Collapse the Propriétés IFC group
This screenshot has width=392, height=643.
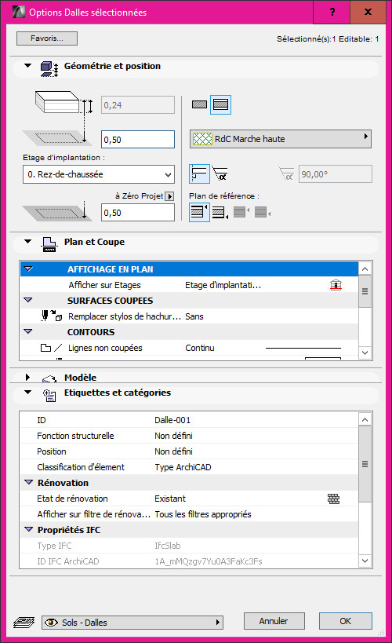click(x=29, y=529)
